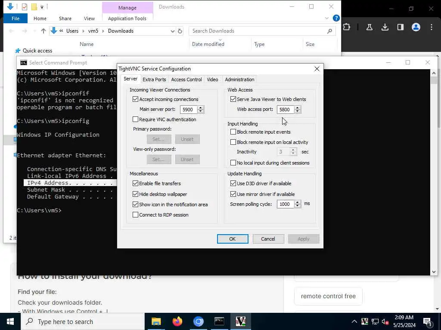Viewport: 441px width, 330px height.
Task: Select Quick access in navigation pane
Action: (37, 51)
